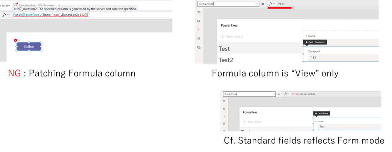The image size is (392, 152).
Task: Click the lock icon on Card : Duration1 tag
Action: [306, 42]
